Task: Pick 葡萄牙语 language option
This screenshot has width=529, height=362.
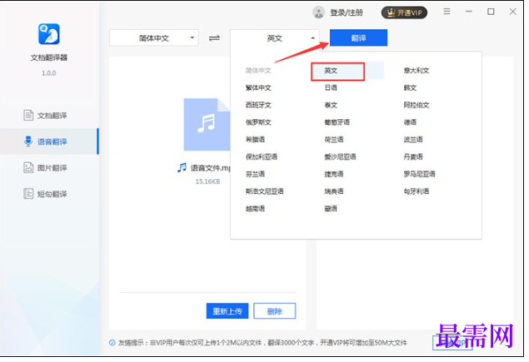Action: [x=337, y=122]
